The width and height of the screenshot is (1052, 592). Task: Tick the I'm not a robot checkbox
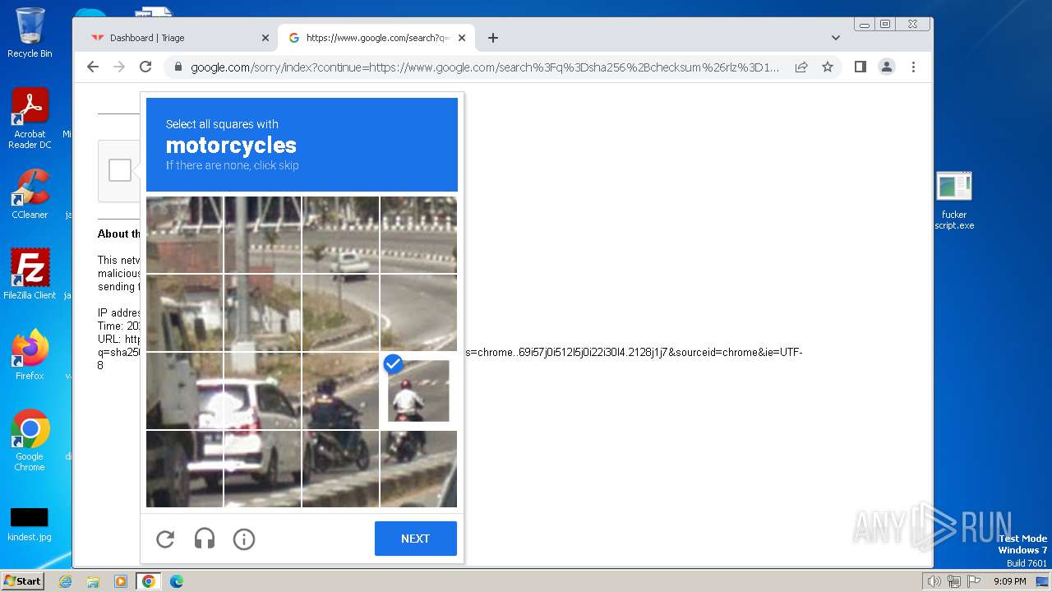(120, 170)
